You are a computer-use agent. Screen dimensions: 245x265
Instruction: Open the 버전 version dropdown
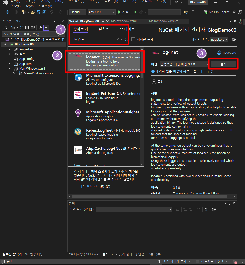click(184, 64)
